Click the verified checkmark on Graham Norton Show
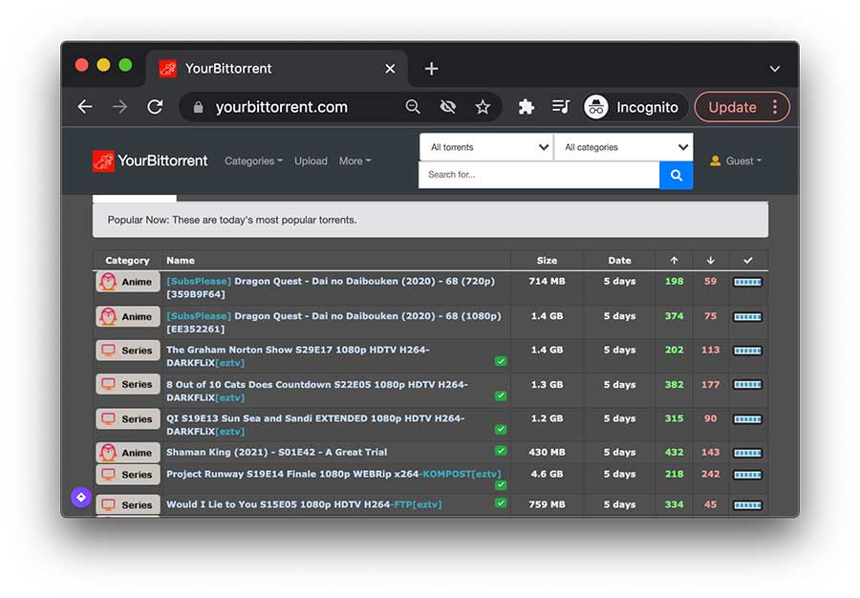This screenshot has height=598, width=860. point(500,361)
